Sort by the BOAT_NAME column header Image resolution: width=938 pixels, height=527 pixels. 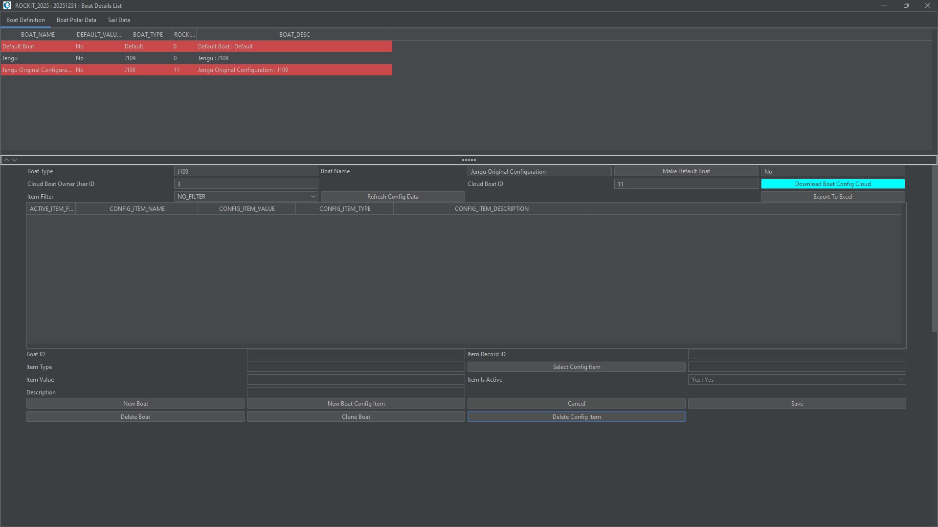point(38,35)
